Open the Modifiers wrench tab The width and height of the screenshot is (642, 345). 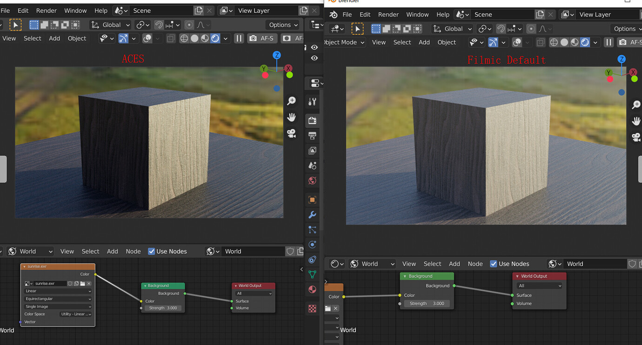pyautogui.click(x=313, y=214)
